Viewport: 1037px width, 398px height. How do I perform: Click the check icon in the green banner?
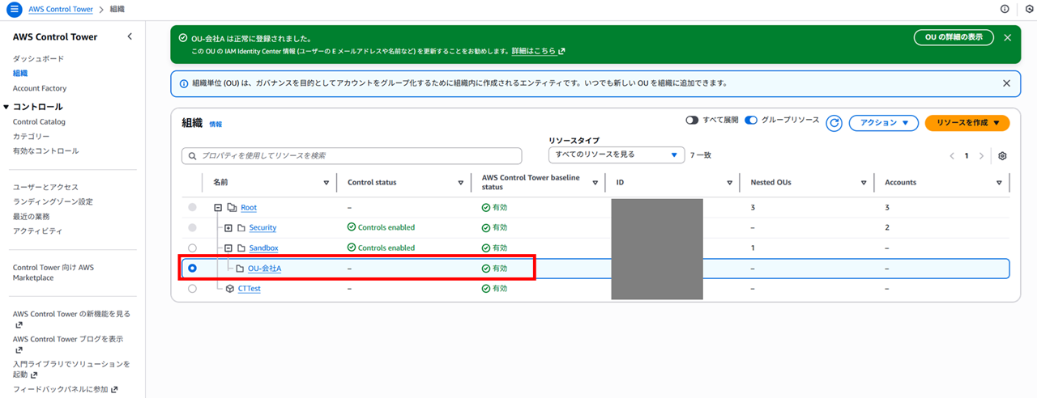[183, 38]
